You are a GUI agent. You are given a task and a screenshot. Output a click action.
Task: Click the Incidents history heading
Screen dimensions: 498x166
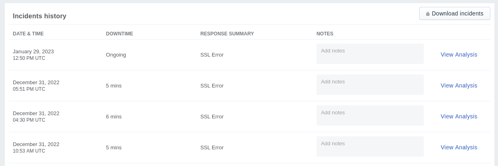pos(40,16)
